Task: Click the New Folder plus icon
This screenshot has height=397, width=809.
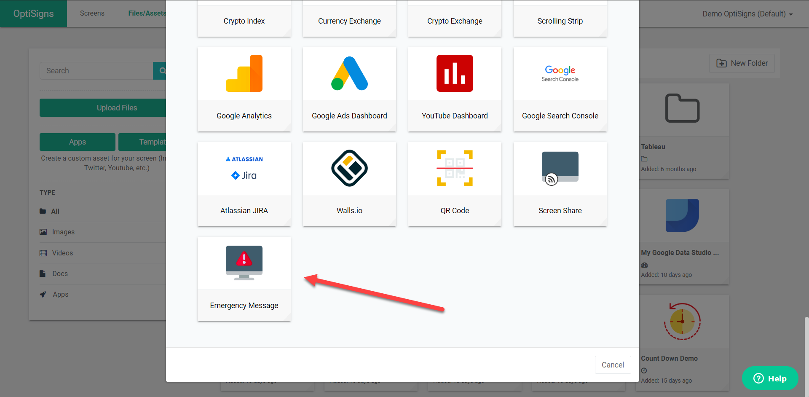Action: (721, 63)
